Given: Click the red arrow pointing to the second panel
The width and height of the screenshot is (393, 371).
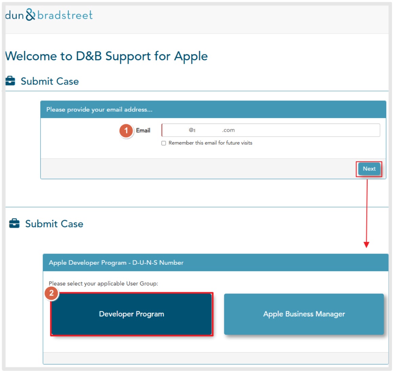Looking at the screenshot, I should pyautogui.click(x=367, y=214).
